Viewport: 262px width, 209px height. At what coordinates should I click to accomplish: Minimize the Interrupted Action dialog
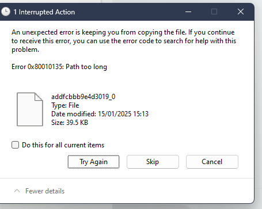pos(188,12)
